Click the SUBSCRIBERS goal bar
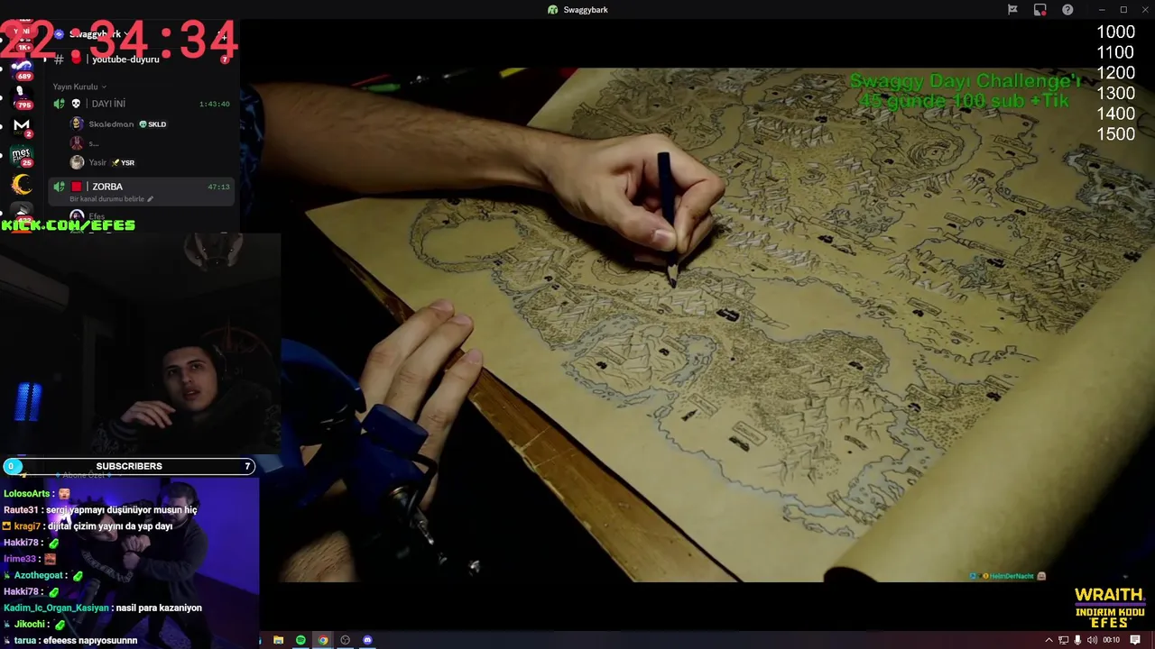 pyautogui.click(x=129, y=466)
